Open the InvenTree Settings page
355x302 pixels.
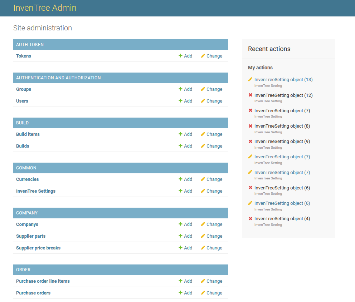[x=36, y=191]
